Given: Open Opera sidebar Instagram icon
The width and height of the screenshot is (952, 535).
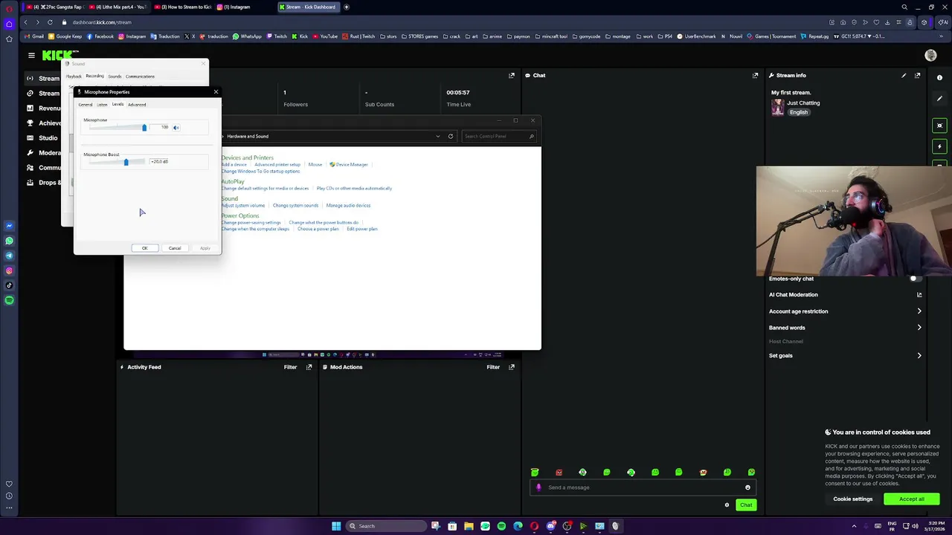Looking at the screenshot, I should 9,270.
